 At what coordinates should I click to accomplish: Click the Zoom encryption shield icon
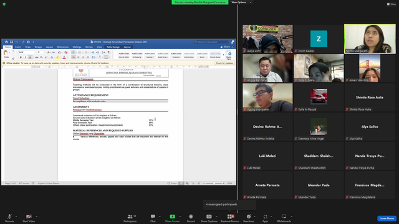pos(4,4)
